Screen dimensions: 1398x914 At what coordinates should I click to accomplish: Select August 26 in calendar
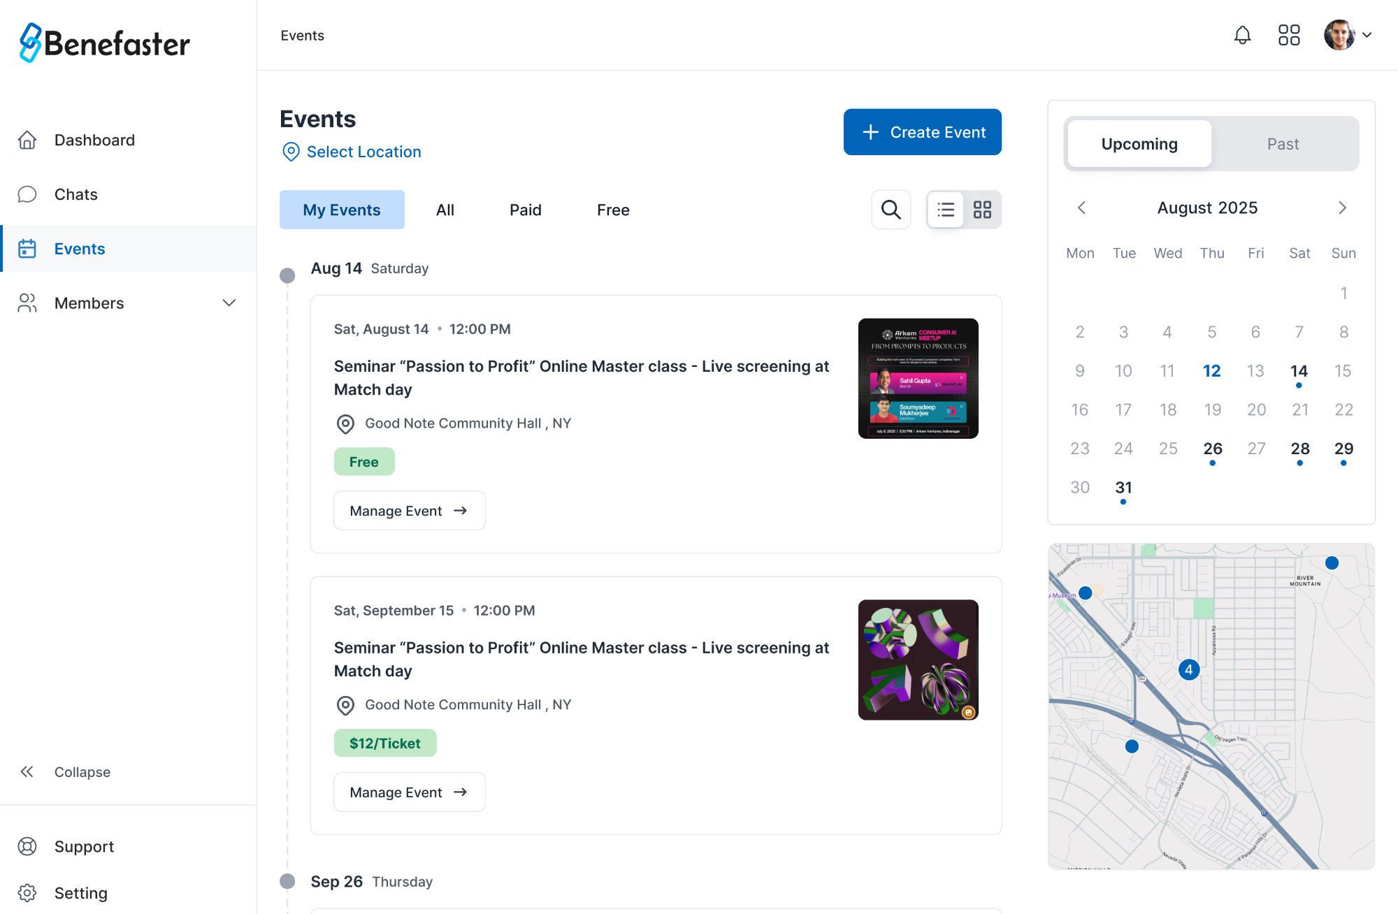(1213, 450)
